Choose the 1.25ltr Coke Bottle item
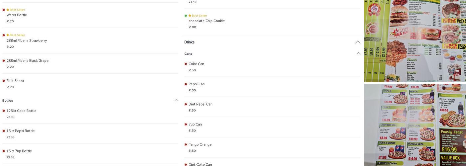This screenshot has width=466, height=166. coord(21,111)
